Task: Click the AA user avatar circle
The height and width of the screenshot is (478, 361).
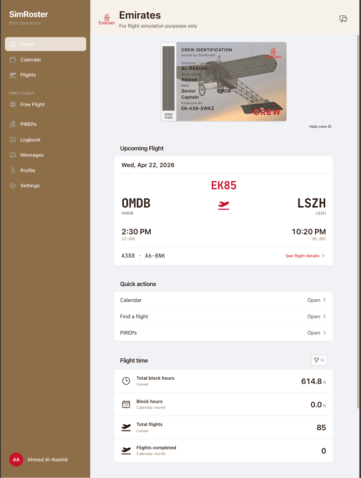Action: [x=16, y=460]
